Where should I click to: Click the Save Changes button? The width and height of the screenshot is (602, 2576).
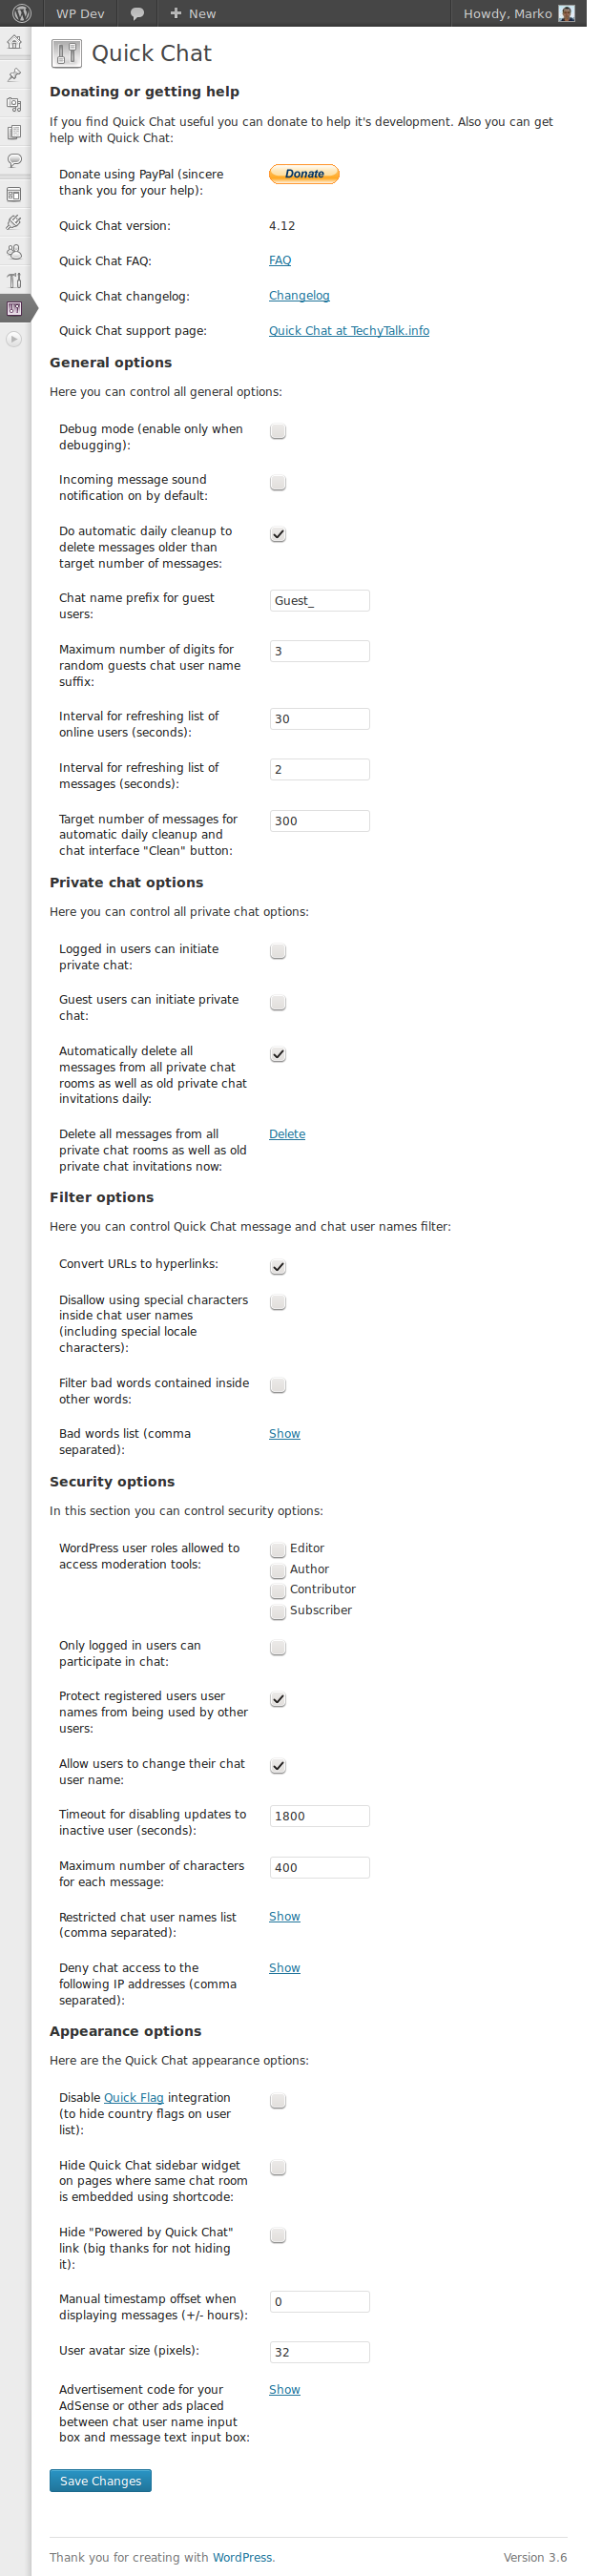(x=100, y=2481)
